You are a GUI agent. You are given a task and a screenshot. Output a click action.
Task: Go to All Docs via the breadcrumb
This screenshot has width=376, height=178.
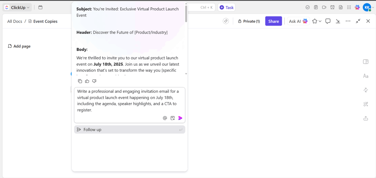(x=15, y=21)
